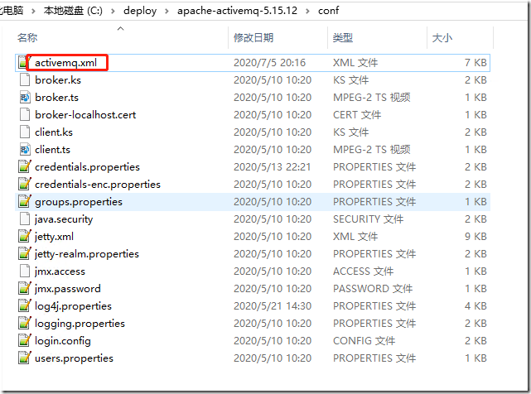Expand breadcrumb chevron after 本地磁盘 (C:)
The image size is (531, 394).
pos(113,11)
